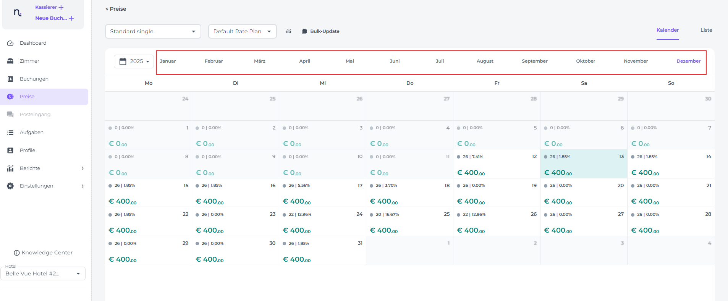Open the chart statistics icon next to Bulk-Update

288,31
